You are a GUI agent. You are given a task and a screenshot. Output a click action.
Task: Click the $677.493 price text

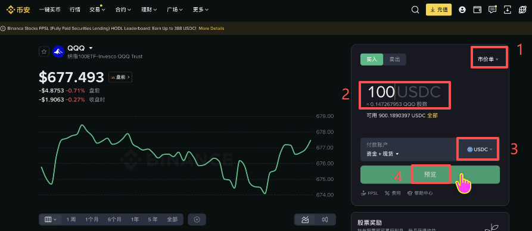point(71,77)
